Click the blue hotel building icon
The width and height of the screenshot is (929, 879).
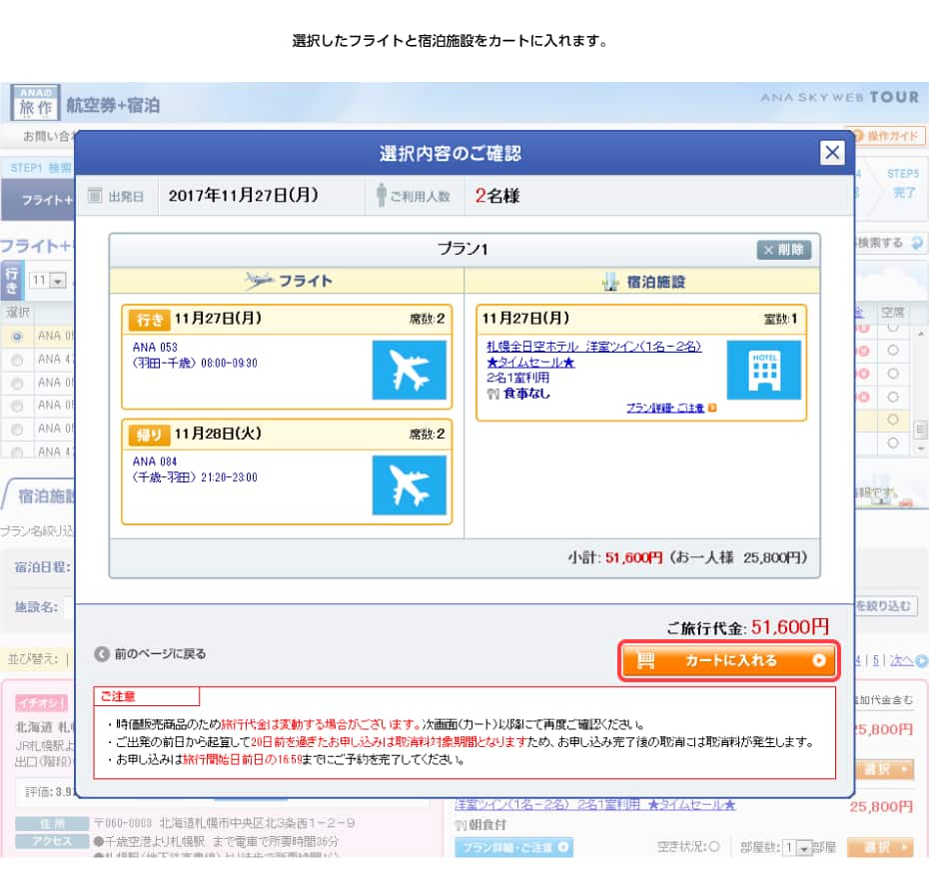(763, 370)
